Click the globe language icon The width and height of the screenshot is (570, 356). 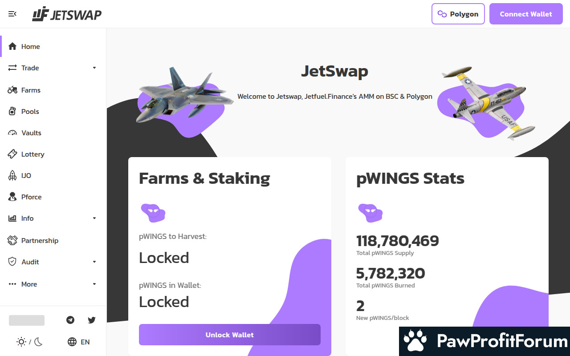72,342
